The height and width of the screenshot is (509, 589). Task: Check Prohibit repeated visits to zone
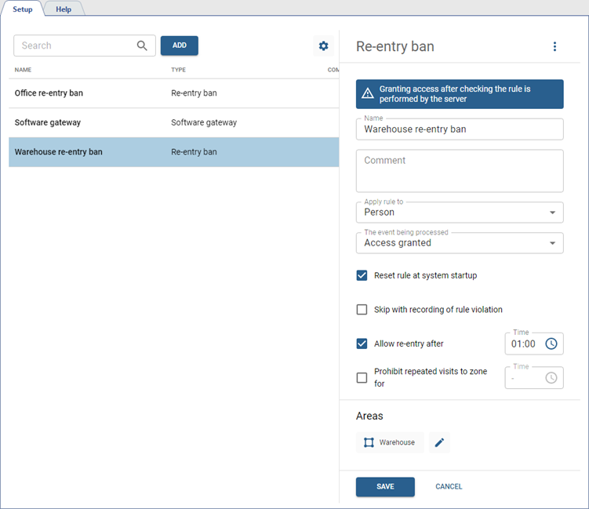[362, 378]
